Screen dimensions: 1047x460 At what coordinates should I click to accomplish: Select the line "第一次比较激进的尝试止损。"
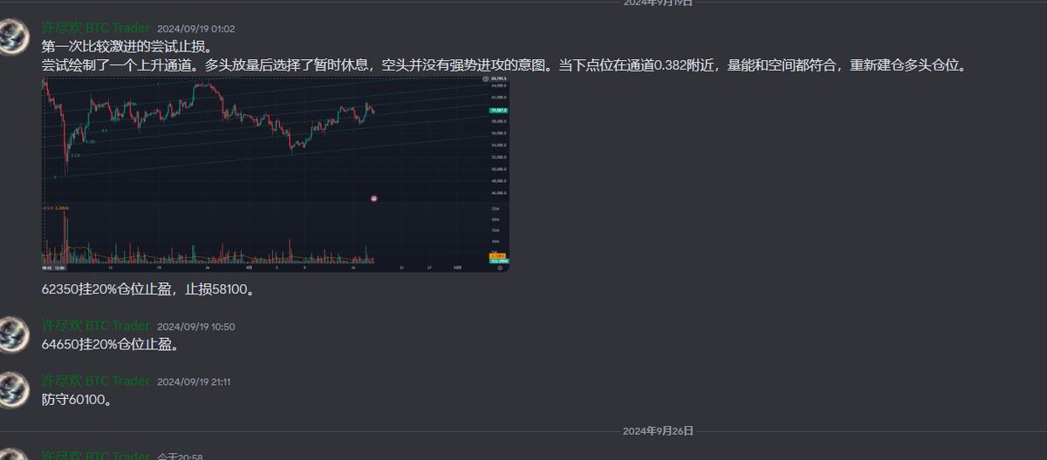tap(127, 46)
